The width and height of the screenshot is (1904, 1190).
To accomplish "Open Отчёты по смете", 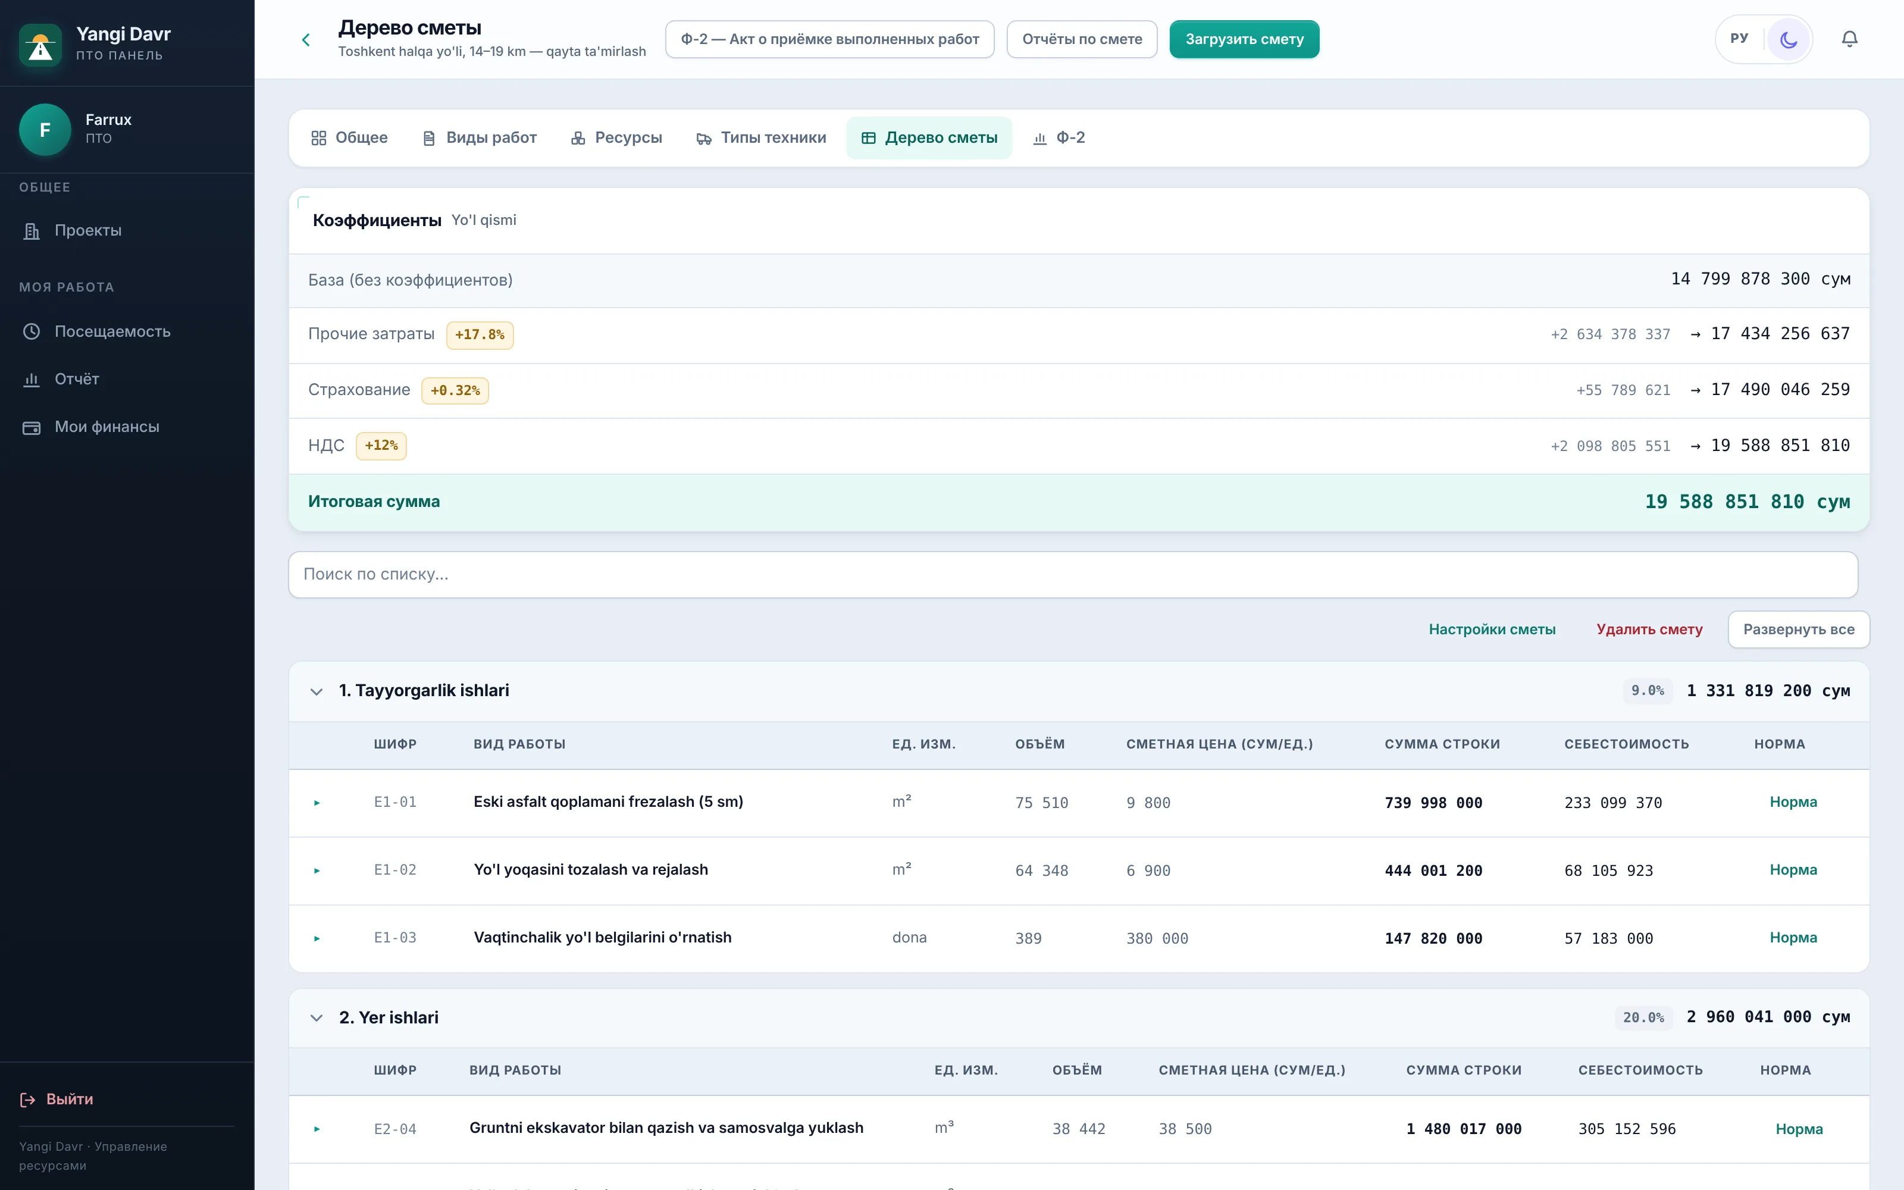I will pos(1082,39).
